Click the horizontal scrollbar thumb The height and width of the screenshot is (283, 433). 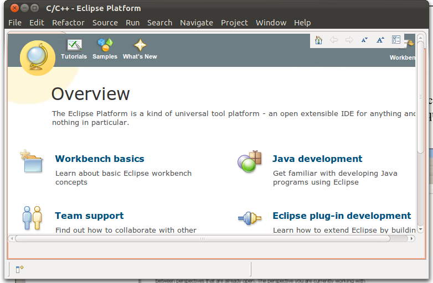click(x=202, y=239)
